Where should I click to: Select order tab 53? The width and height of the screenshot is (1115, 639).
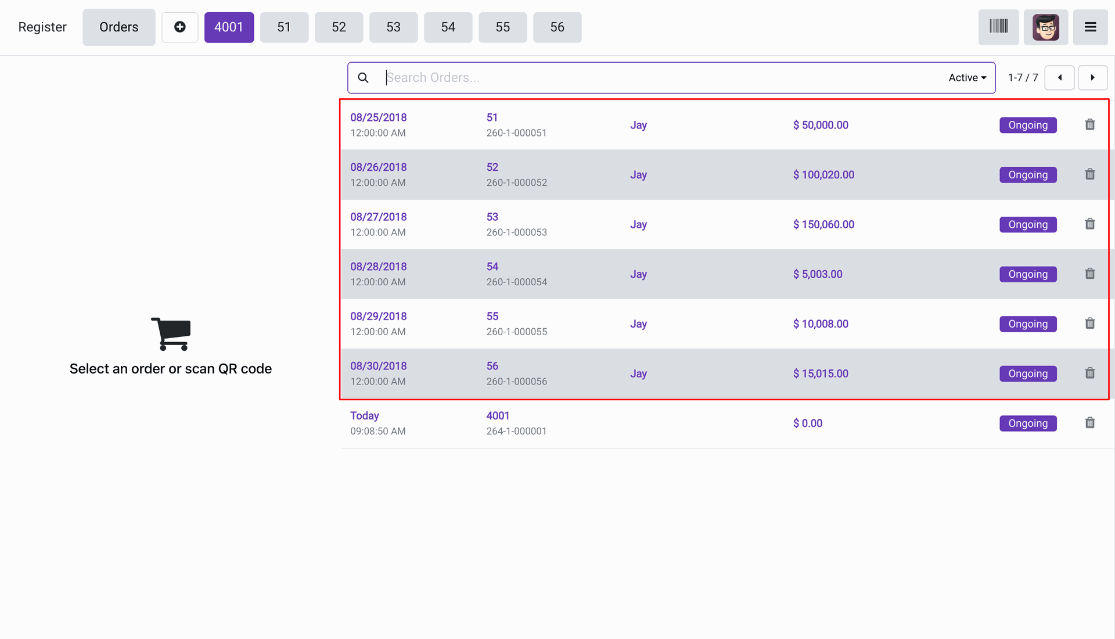[393, 27]
